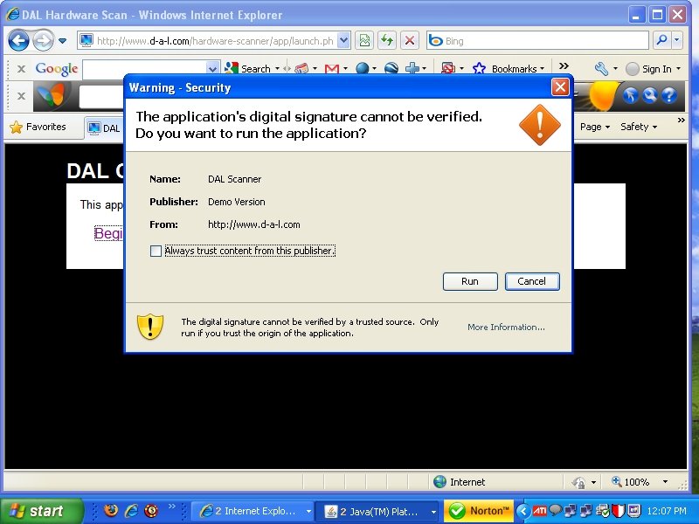
Task: Click the speech balloon tray icon
Action: tap(555, 511)
